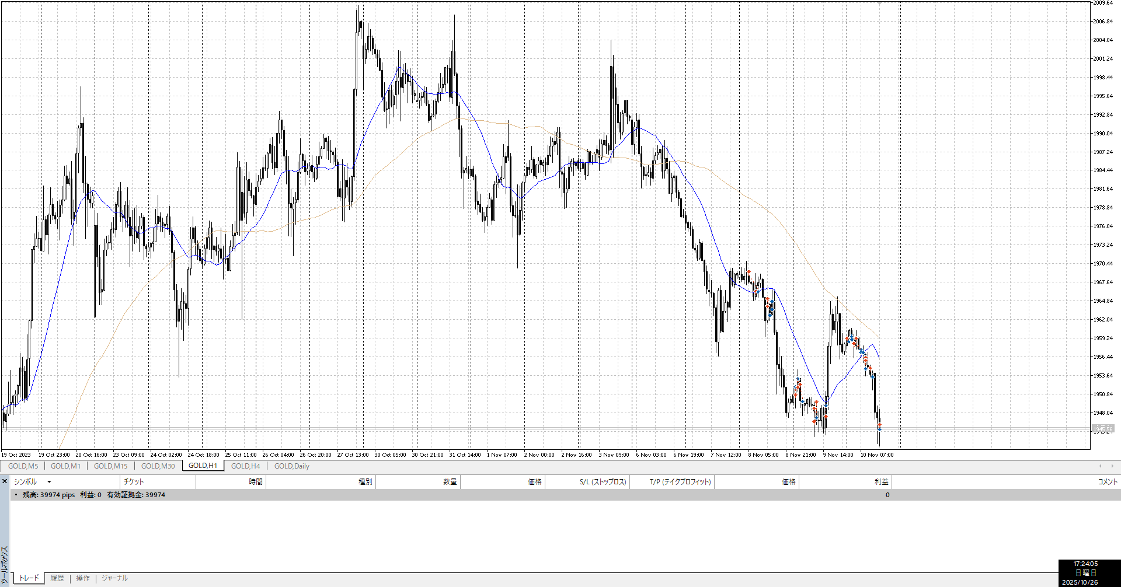Switch to the 操作 terminal tab

(x=83, y=578)
